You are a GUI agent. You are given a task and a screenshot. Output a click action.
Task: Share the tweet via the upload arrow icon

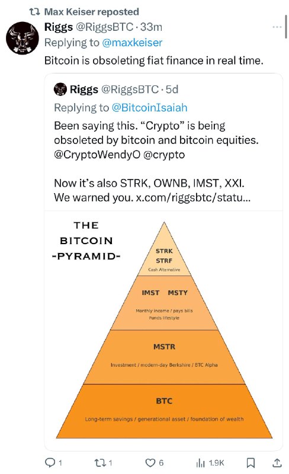click(x=277, y=463)
